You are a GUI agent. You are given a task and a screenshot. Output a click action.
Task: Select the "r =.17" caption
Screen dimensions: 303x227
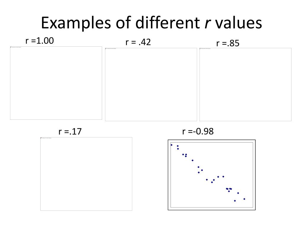pyautogui.click(x=70, y=132)
